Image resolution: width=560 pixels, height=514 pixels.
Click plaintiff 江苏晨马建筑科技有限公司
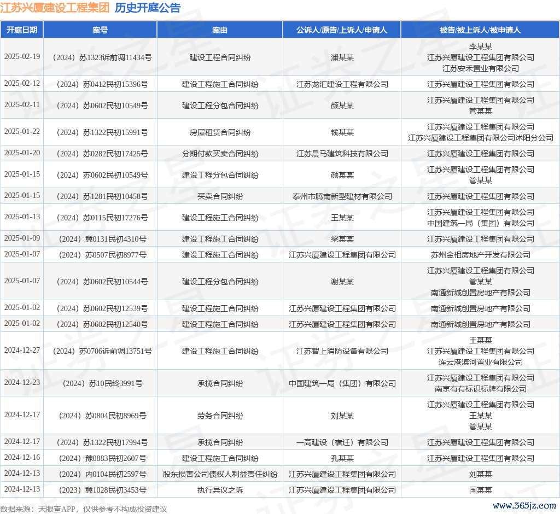tap(342, 154)
